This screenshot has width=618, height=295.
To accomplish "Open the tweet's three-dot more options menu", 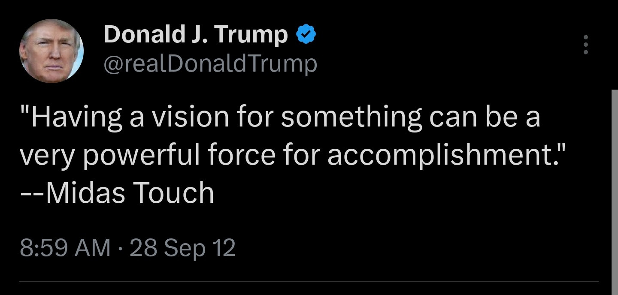I will tap(585, 45).
